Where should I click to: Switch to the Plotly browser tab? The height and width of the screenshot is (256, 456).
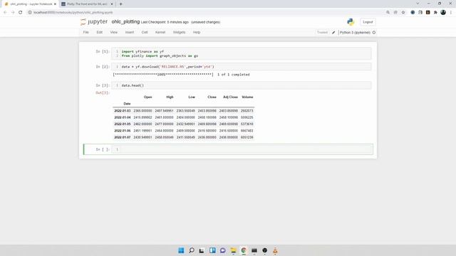coord(87,4)
